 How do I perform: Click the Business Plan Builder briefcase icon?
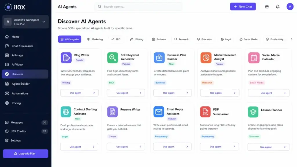159,58
